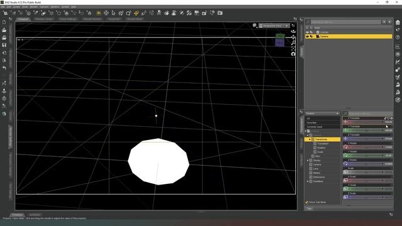Click the draw style sphere icon
402x226 pixels.
[254, 25]
